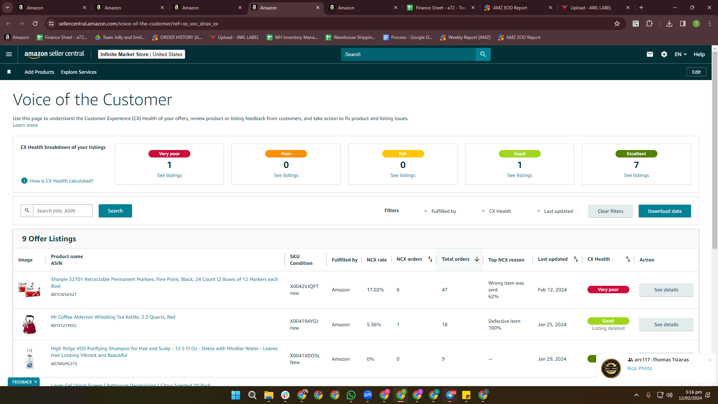
Task: Reload the page with browser refresh icon
Action: pos(35,24)
